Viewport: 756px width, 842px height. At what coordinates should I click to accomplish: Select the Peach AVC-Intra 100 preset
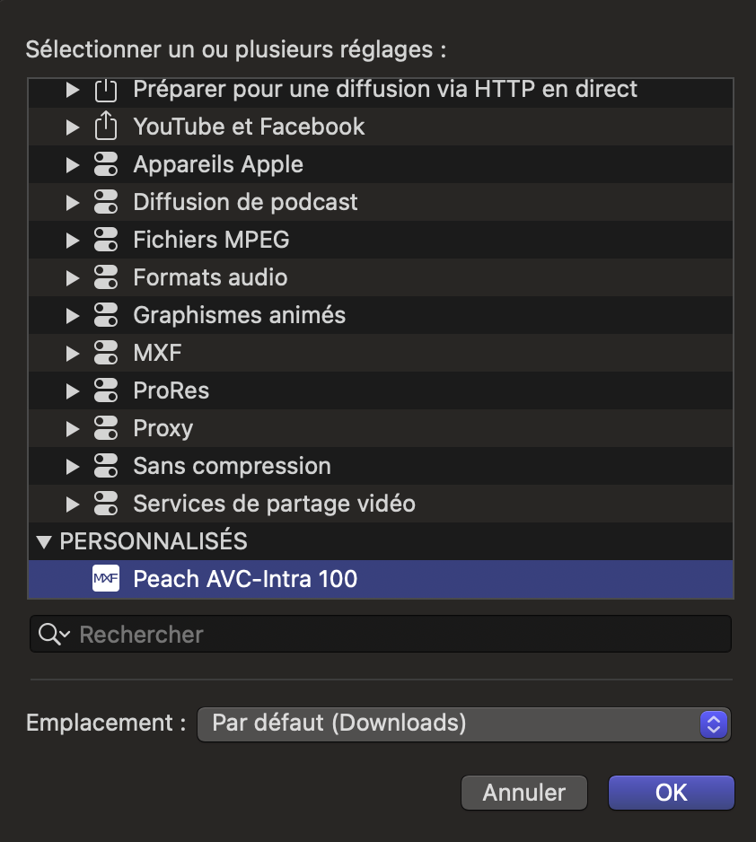381,579
